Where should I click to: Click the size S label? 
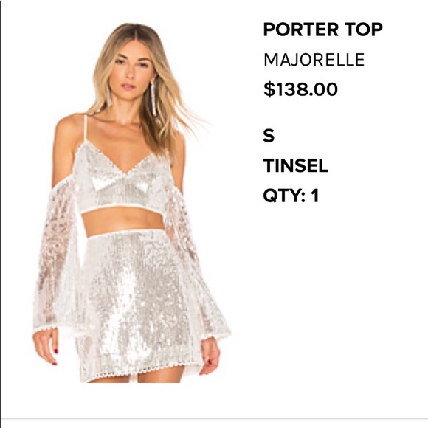tap(269, 136)
